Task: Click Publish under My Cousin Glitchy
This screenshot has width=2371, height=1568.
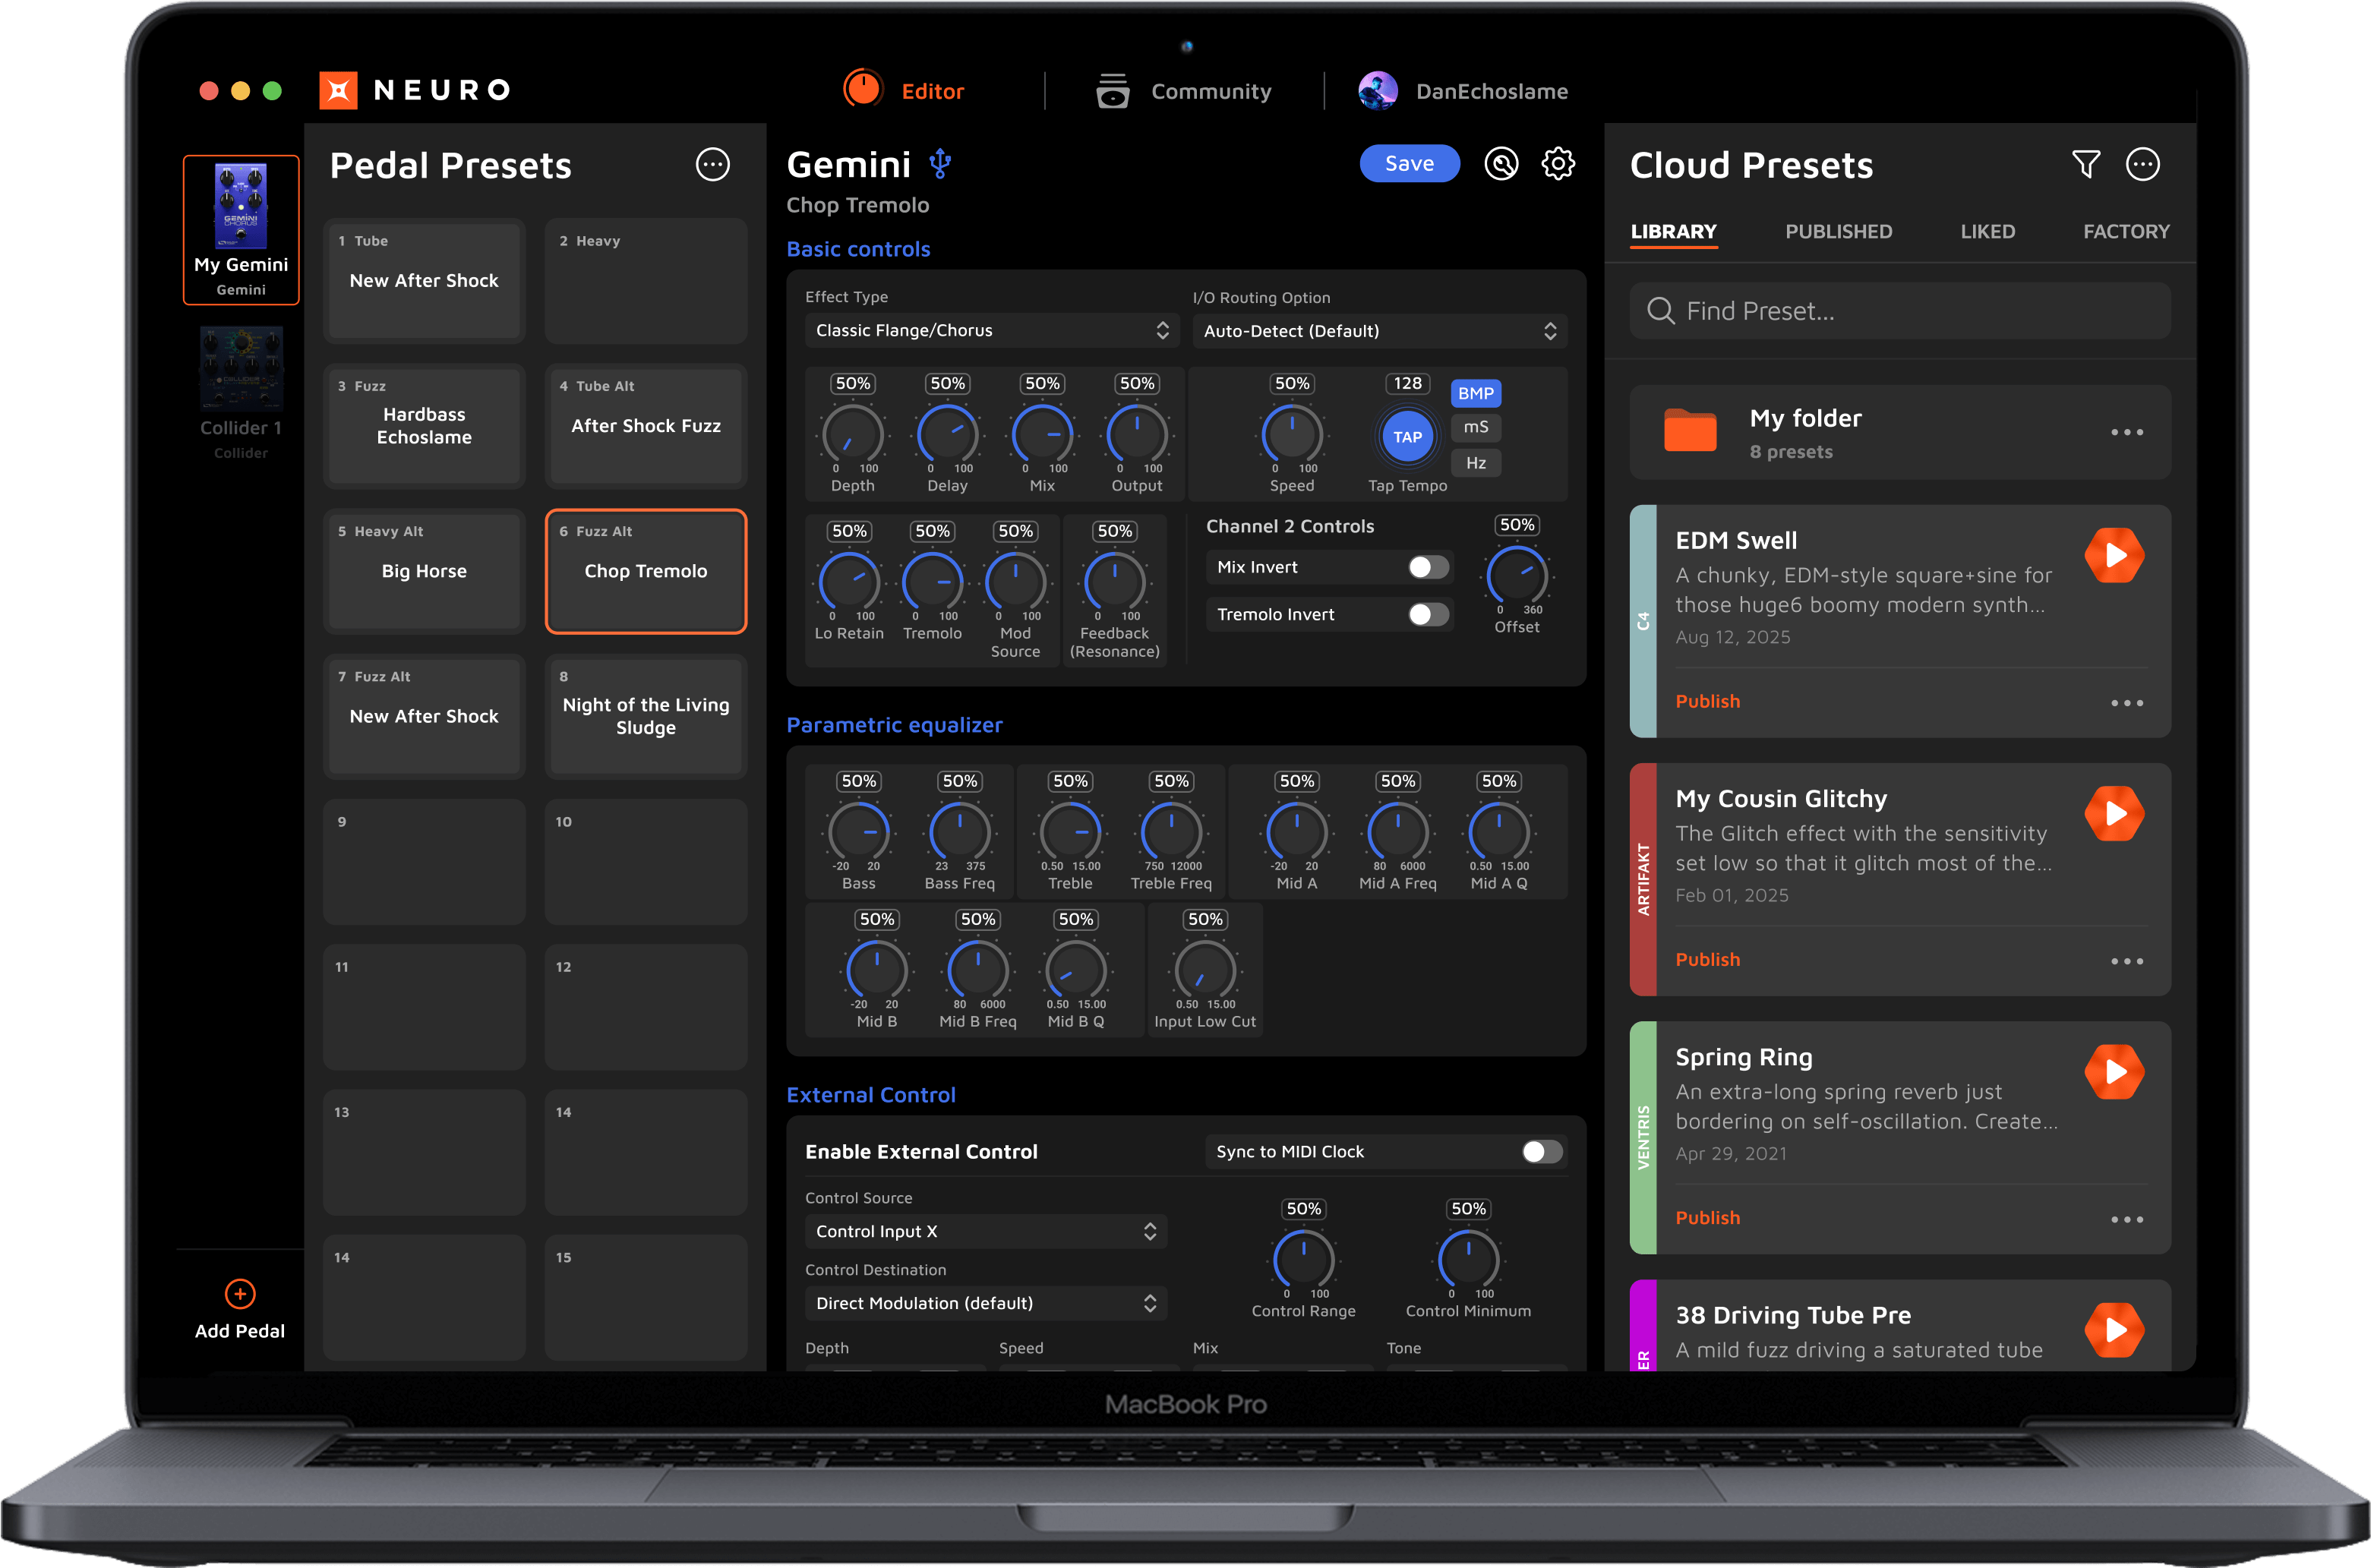Action: click(x=1707, y=959)
